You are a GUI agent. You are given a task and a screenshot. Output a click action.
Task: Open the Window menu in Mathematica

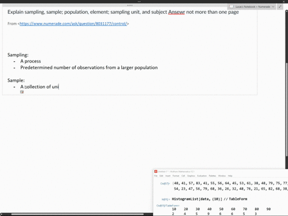[x=222, y=176]
